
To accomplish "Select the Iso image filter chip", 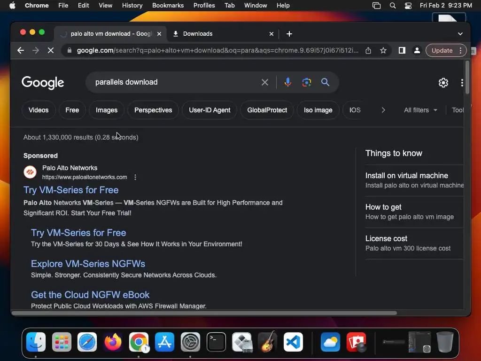I will (318, 110).
